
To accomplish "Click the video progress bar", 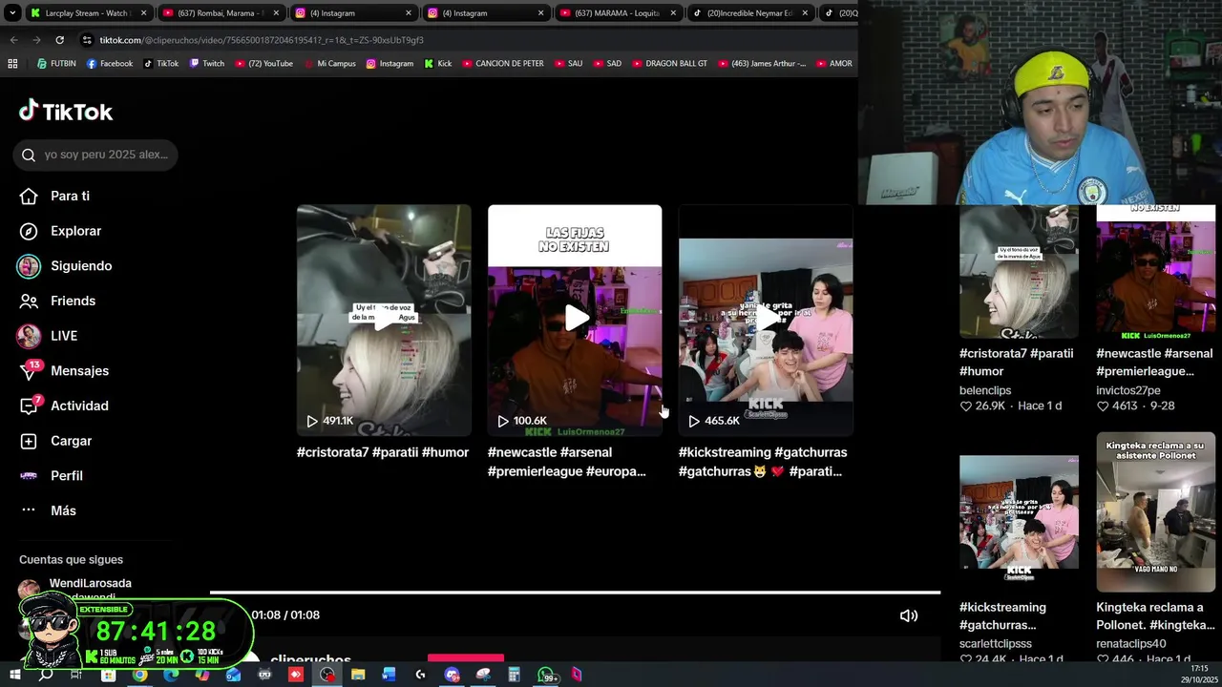I will (x=575, y=593).
